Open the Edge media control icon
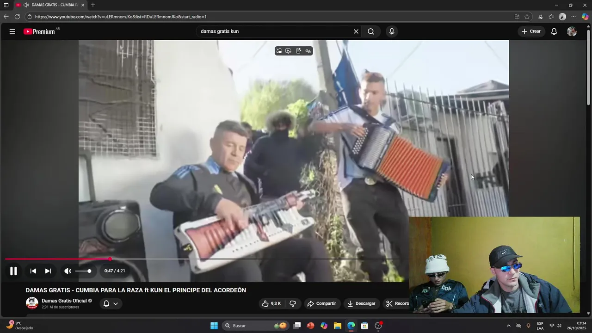The height and width of the screenshot is (333, 592). point(540,17)
